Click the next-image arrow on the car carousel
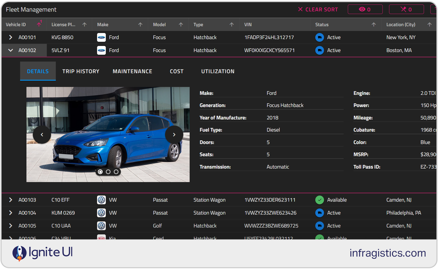The width and height of the screenshot is (438, 269). point(174,134)
